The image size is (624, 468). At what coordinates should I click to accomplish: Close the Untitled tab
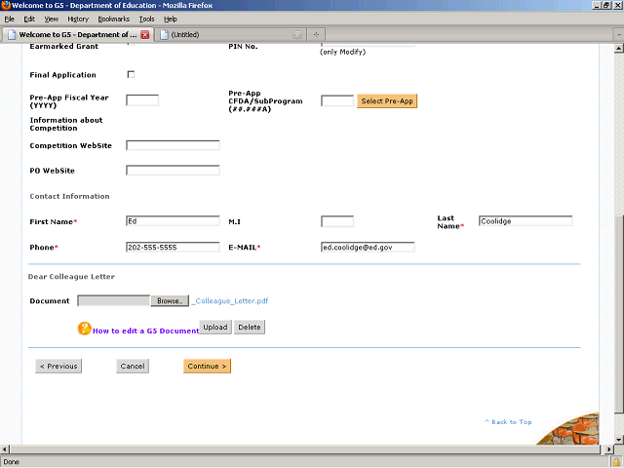(297, 35)
